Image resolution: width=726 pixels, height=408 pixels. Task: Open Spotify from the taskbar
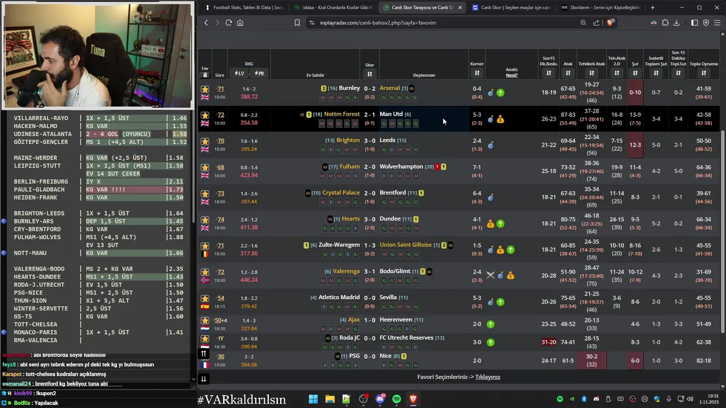click(396, 399)
